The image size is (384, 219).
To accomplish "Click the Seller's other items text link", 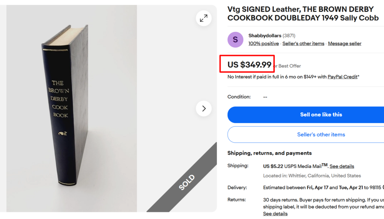I will (303, 44).
